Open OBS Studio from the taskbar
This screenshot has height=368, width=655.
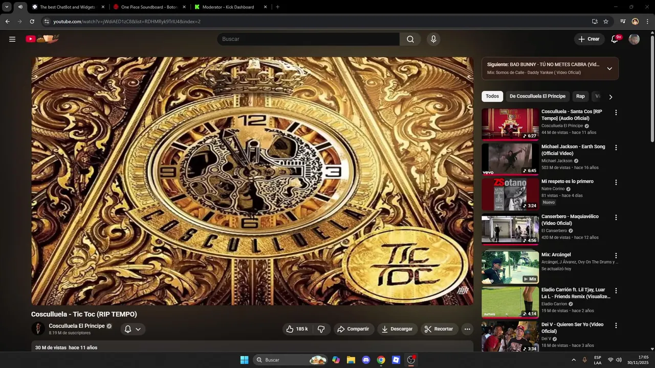[411, 360]
